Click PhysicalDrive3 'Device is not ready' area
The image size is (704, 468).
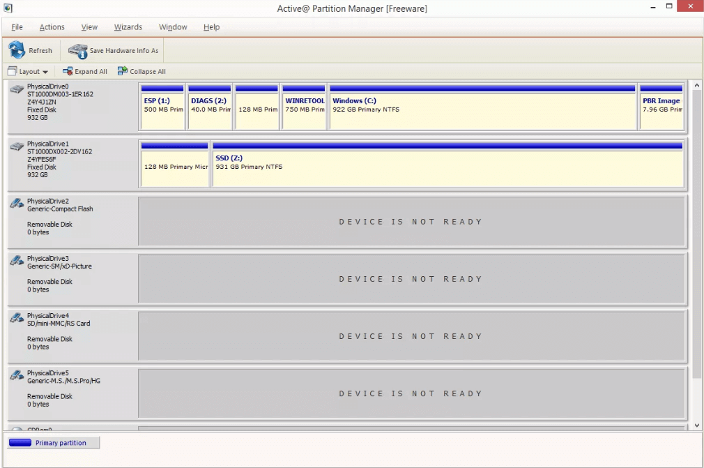(x=411, y=279)
